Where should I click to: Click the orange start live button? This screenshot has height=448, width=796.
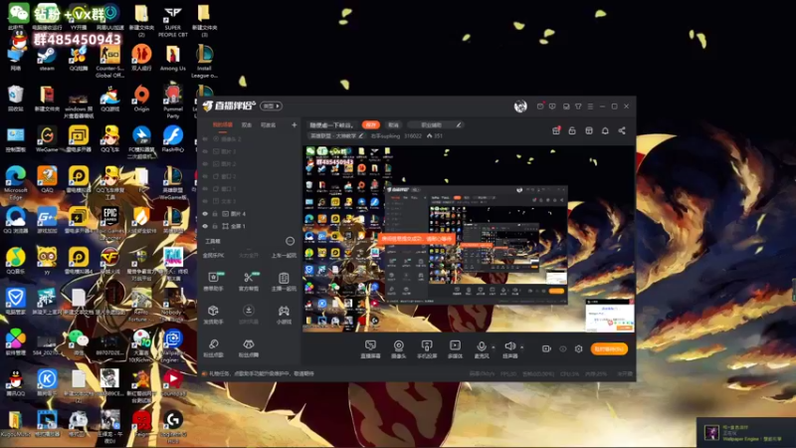609,349
